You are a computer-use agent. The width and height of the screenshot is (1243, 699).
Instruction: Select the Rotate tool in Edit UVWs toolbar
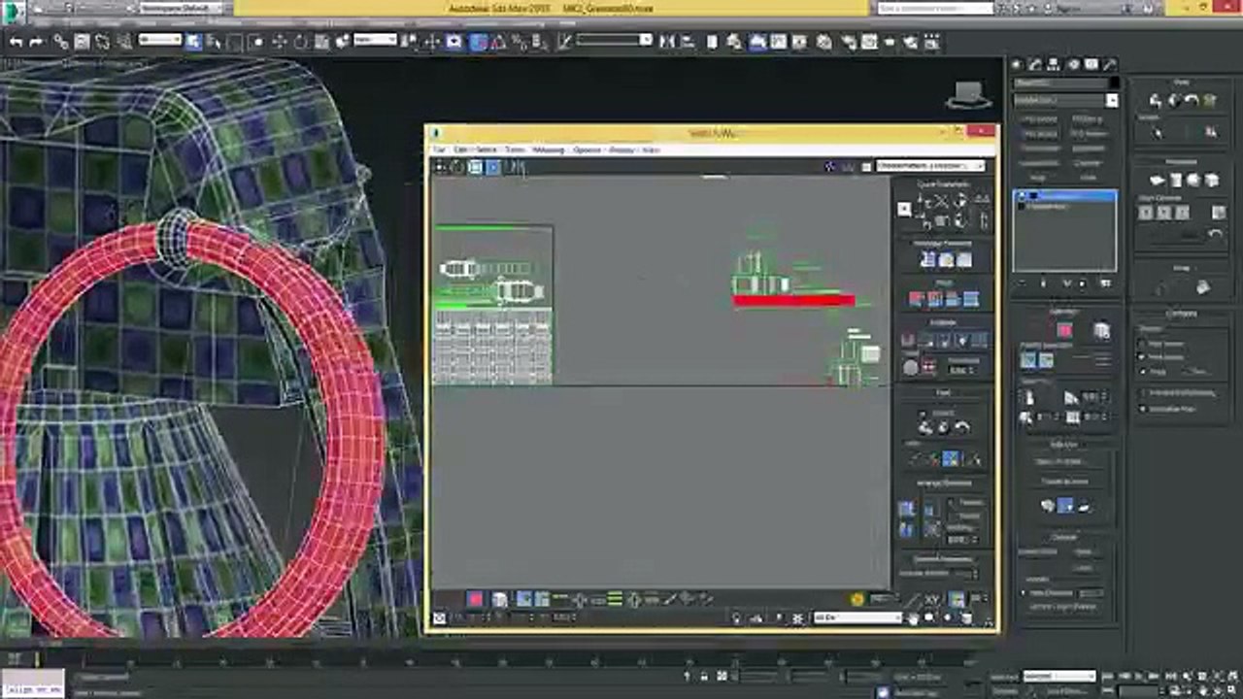point(457,167)
